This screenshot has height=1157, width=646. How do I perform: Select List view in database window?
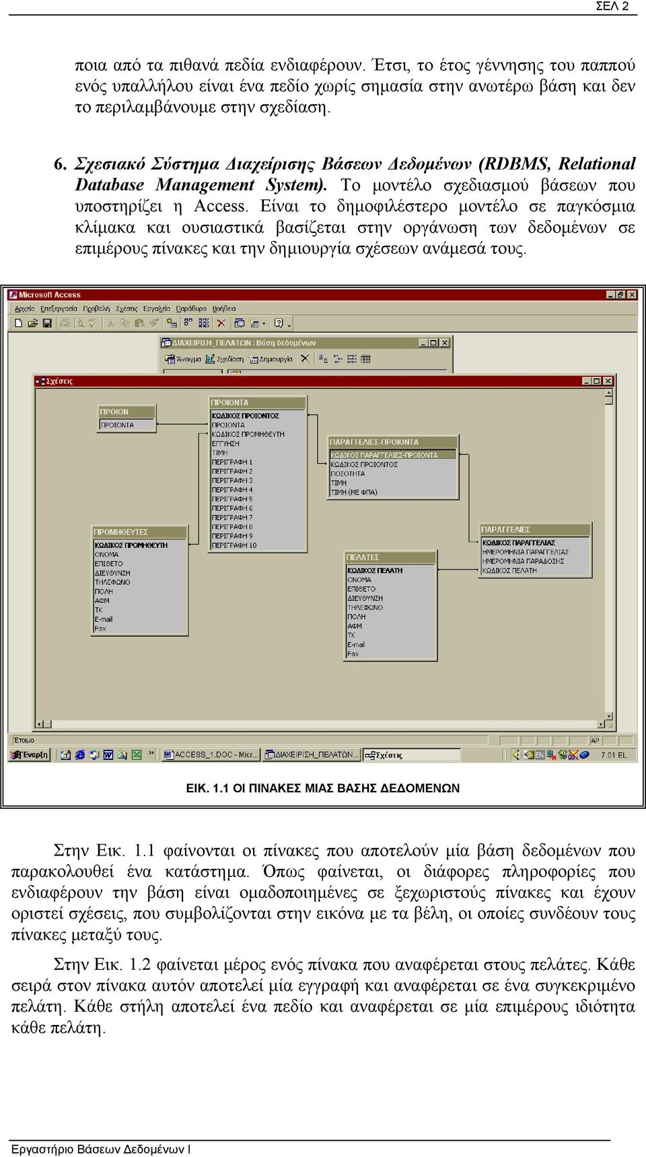pyautogui.click(x=352, y=359)
